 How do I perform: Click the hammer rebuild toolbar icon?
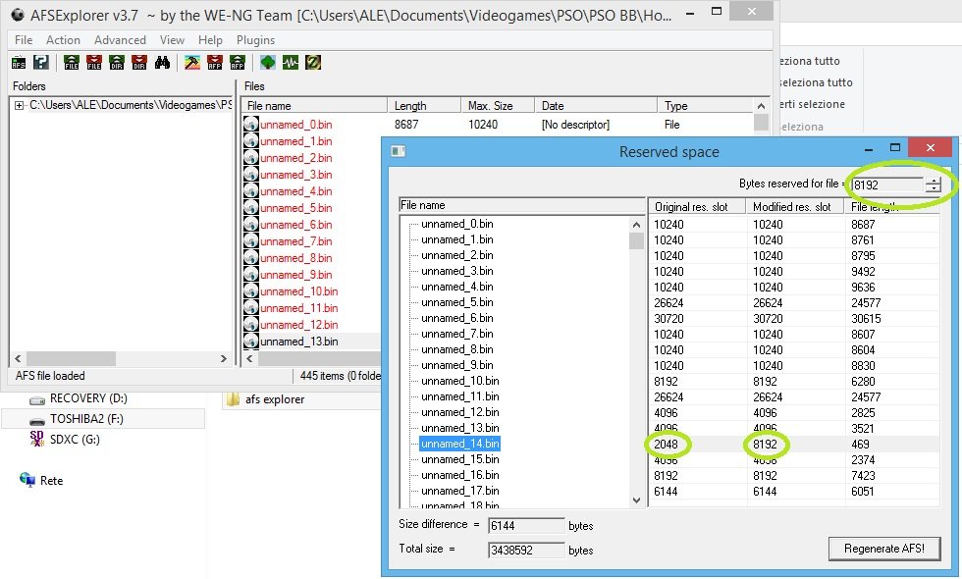tap(192, 63)
